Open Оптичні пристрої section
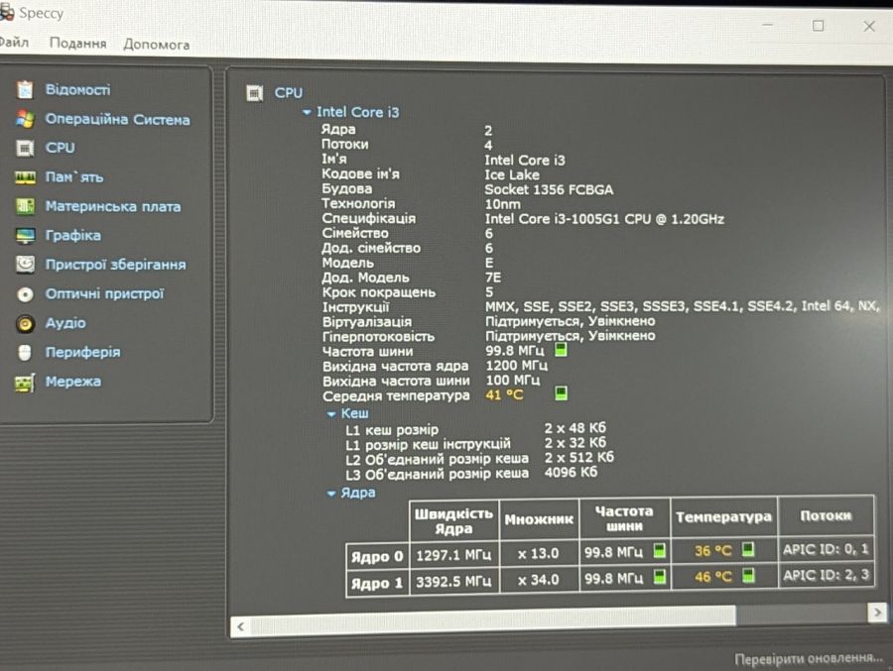 104,293
